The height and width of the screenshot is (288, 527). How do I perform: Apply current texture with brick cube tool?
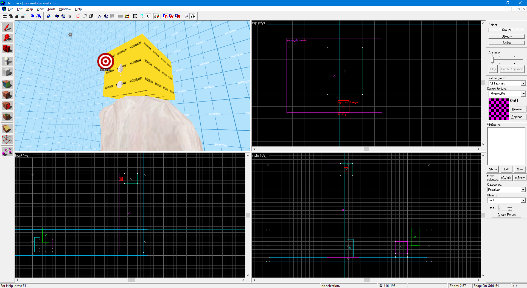pyautogui.click(x=7, y=95)
